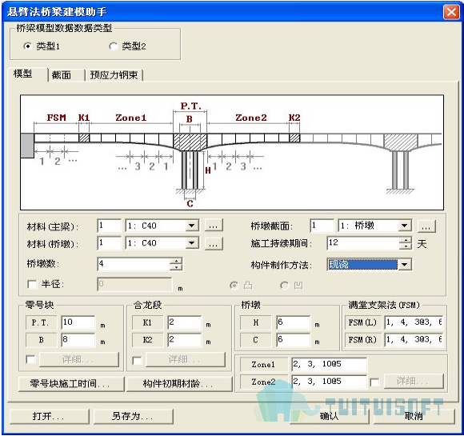This screenshot has height=436, width=464.
Task: Open the 材料(主梁) C40 dropdown
Action: 192,226
